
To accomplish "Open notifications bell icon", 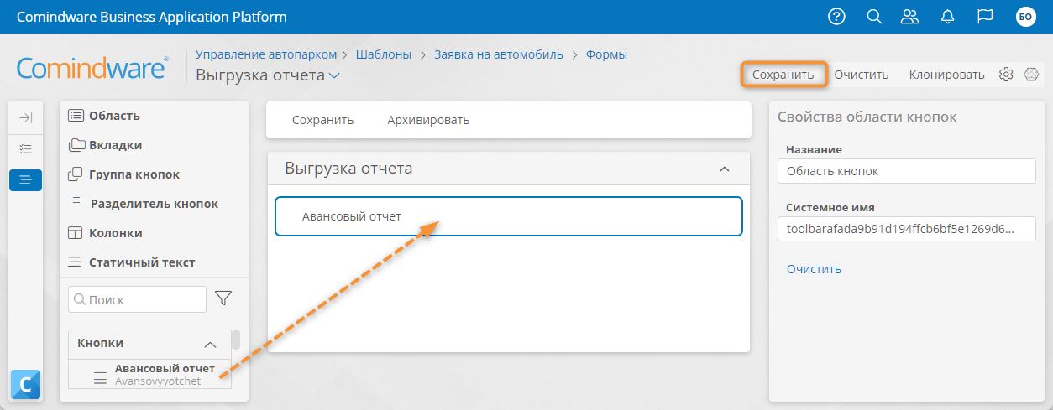I will click(948, 17).
